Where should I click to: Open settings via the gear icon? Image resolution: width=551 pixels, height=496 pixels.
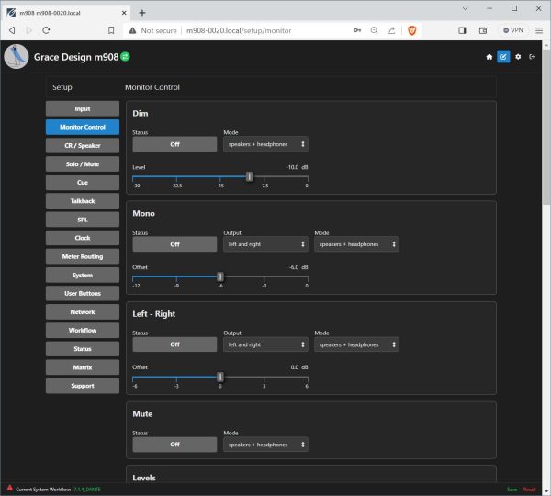point(518,57)
